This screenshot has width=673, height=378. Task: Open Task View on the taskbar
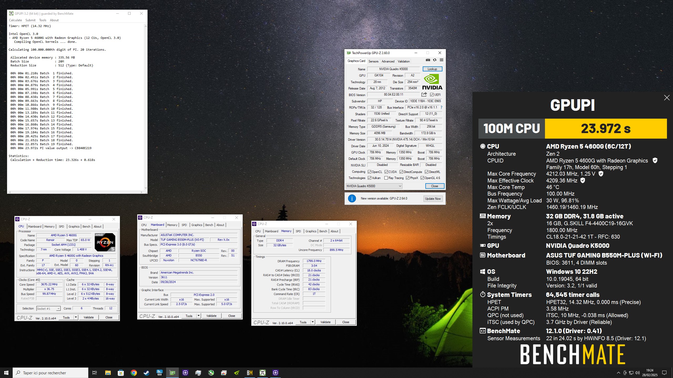click(x=95, y=373)
